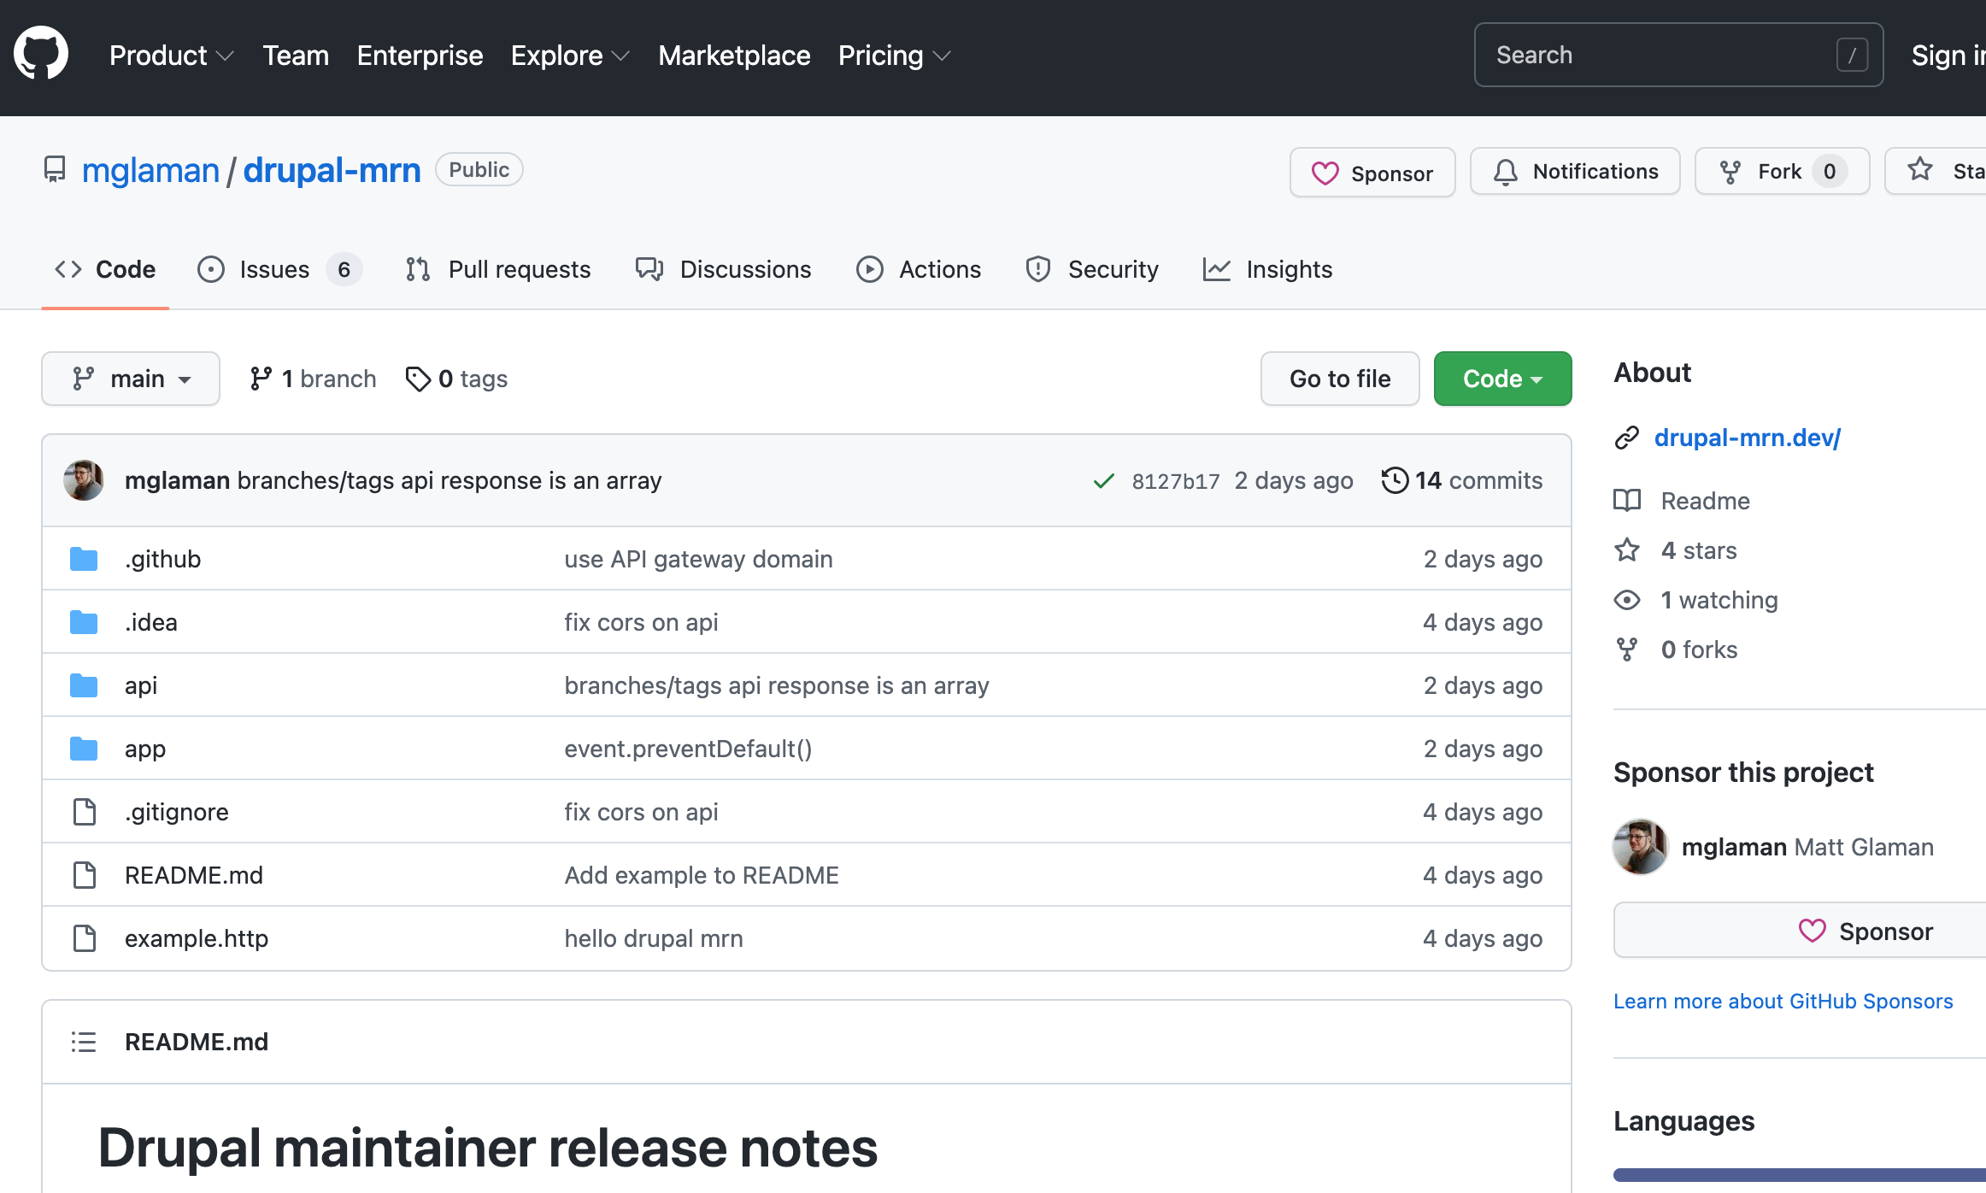Open the drupal-mrn repository link
1986x1193 pixels.
click(x=332, y=170)
